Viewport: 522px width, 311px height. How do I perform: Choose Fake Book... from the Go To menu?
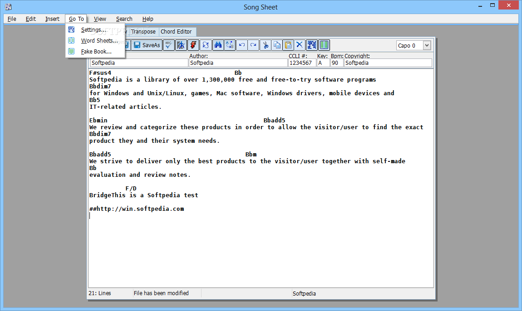(x=95, y=51)
